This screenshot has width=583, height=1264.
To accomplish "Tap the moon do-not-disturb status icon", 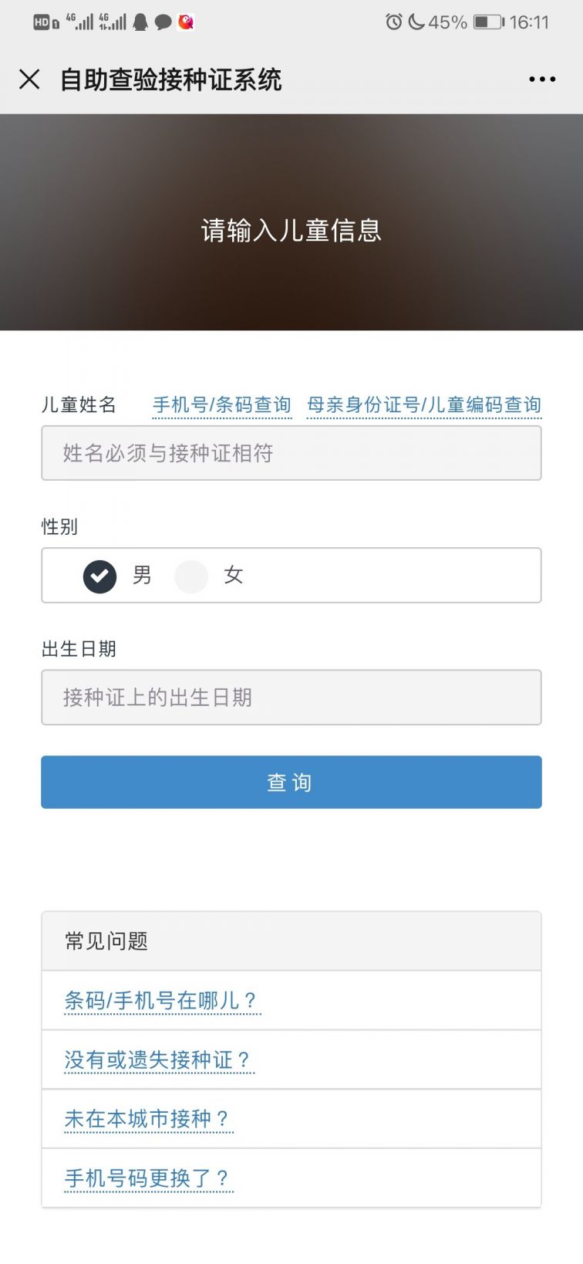I will coord(416,22).
